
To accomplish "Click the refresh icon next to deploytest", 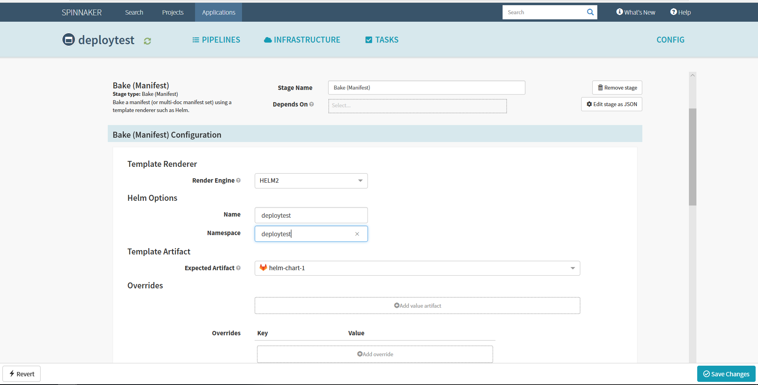I will [x=147, y=41].
